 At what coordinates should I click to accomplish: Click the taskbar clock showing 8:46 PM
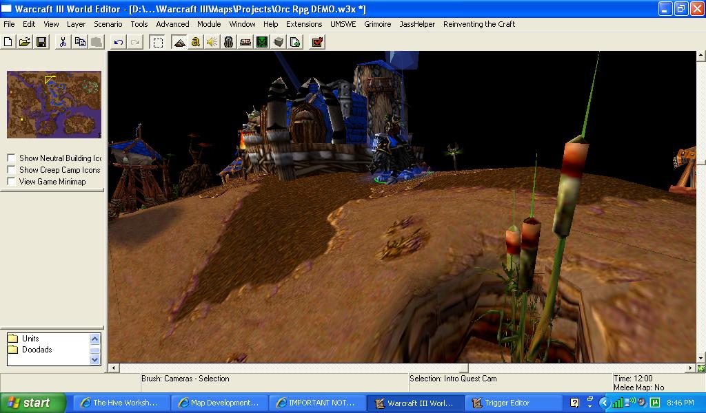tap(680, 403)
